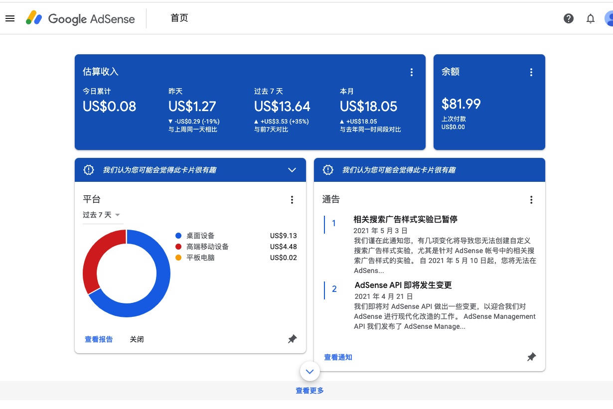613x409 pixels.
Task: Click the US$0.02 tablet value
Action: (x=284, y=258)
